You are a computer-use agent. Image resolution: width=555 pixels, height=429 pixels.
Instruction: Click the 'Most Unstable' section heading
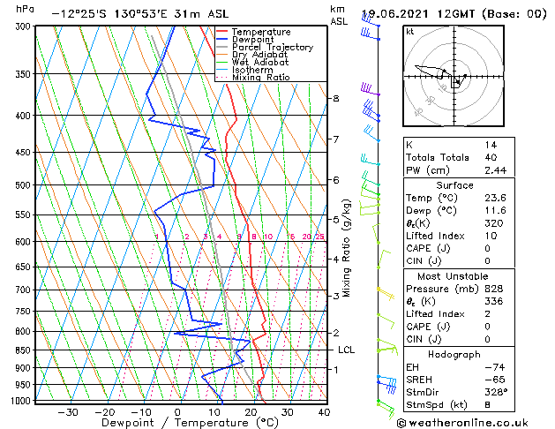(x=453, y=276)
